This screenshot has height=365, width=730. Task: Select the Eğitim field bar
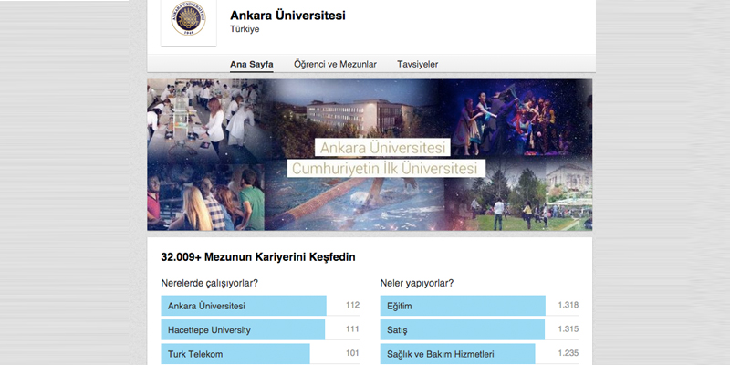pos(463,306)
